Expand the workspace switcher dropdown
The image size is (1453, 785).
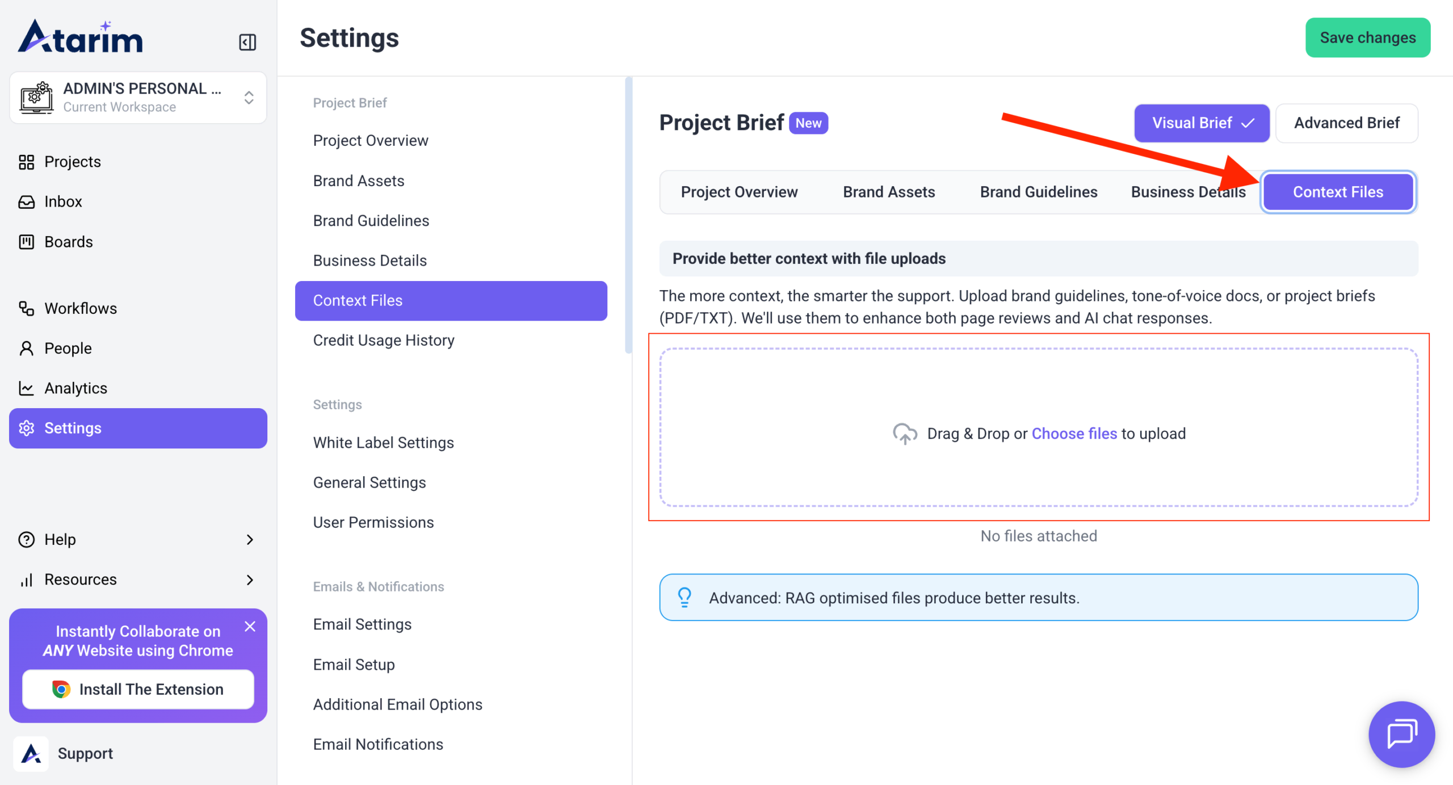(x=249, y=97)
